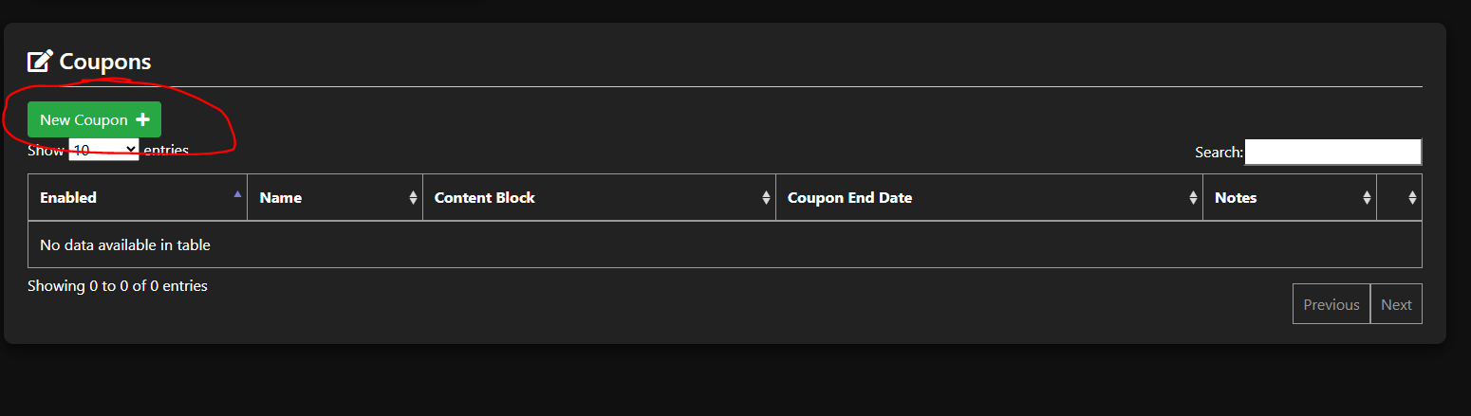Viewport: 1471px width, 416px height.
Task: Sort by Coupon End Date header text
Action: [849, 198]
